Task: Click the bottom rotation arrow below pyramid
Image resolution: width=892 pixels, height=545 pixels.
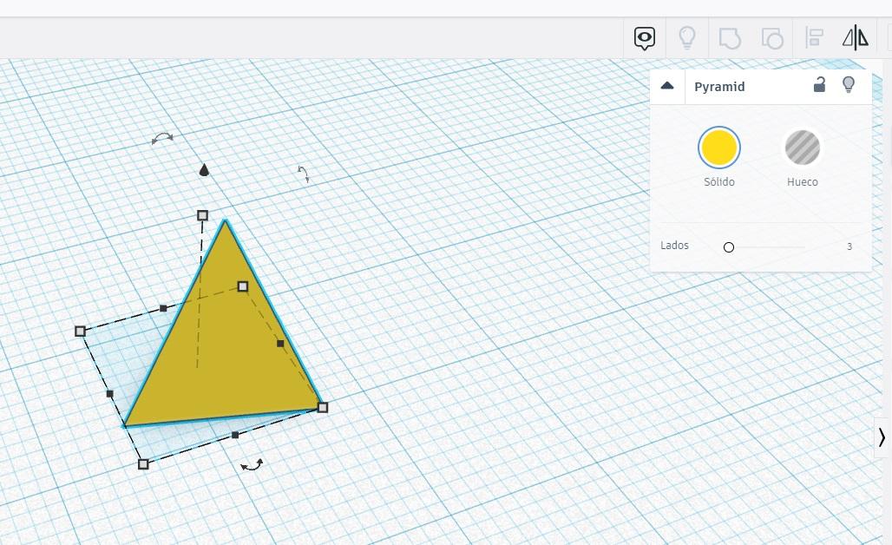Action: click(x=252, y=465)
